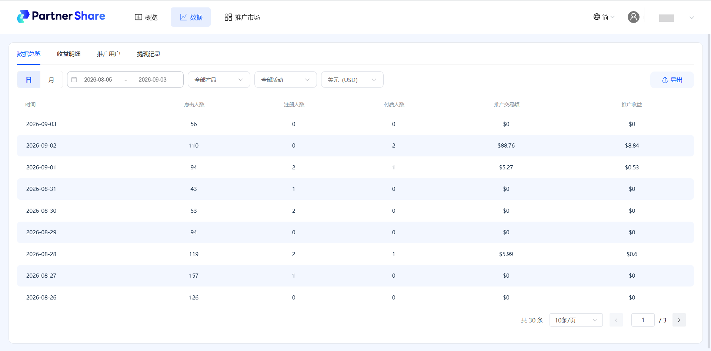Switch to 收益明细 tab
This screenshot has height=351, width=711.
click(69, 54)
